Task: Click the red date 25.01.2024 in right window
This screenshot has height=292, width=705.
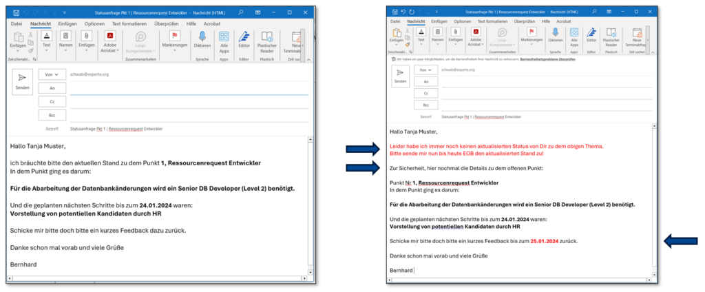Action: click(x=545, y=241)
